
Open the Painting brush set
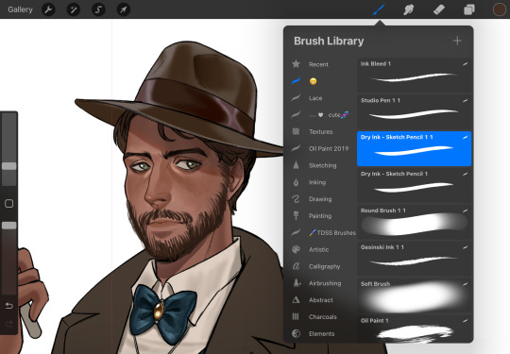320,216
